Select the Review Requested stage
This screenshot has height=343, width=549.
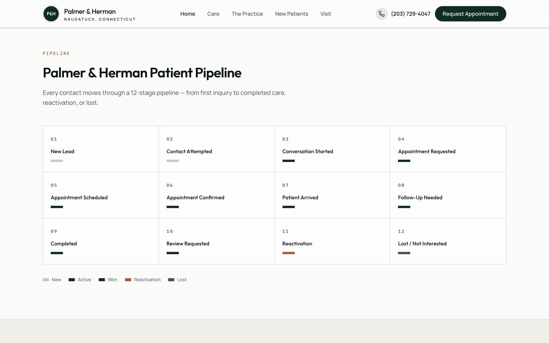tap(217, 241)
